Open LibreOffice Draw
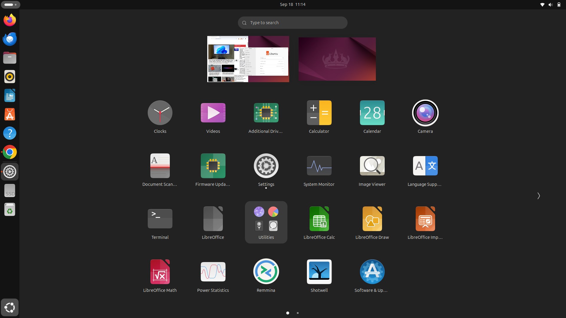Screen dimensions: 566x318 pyautogui.click(x=372, y=223)
